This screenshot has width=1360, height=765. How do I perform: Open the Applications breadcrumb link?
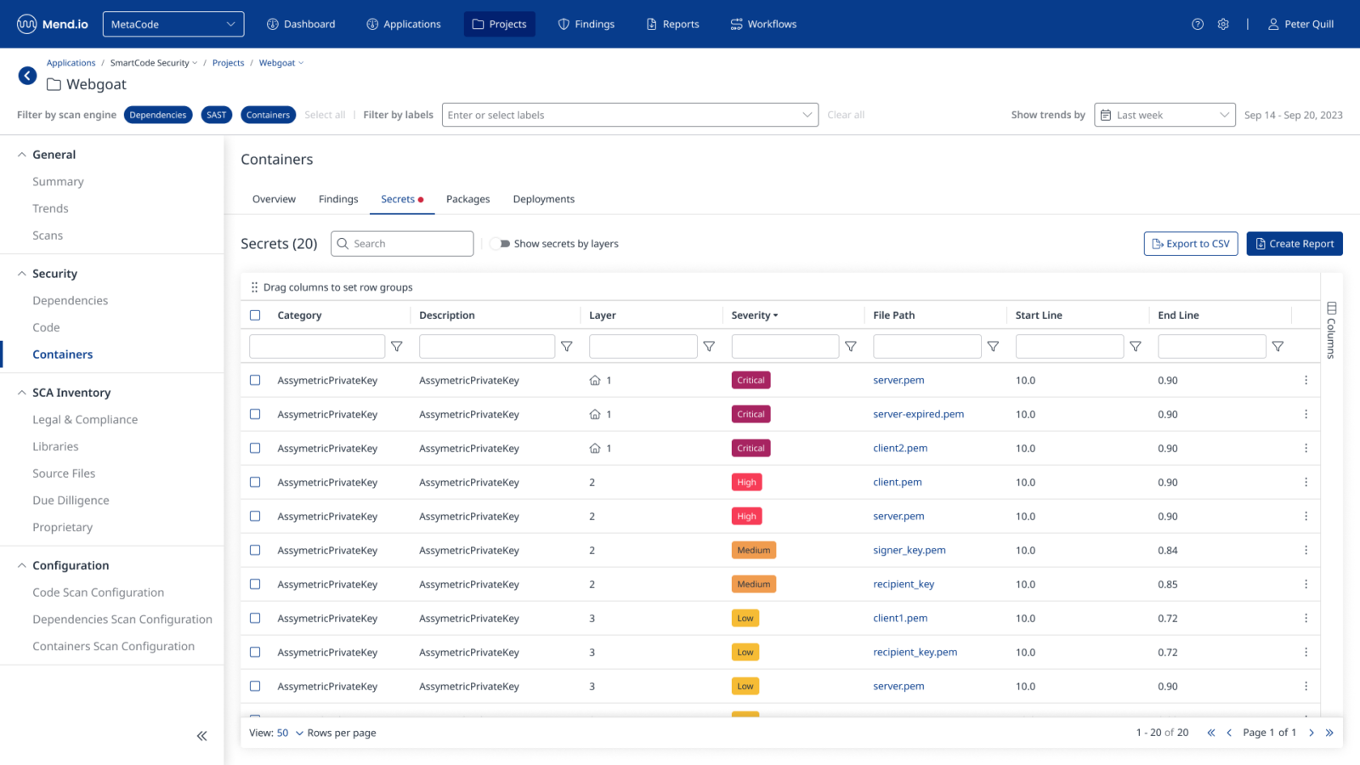click(71, 63)
